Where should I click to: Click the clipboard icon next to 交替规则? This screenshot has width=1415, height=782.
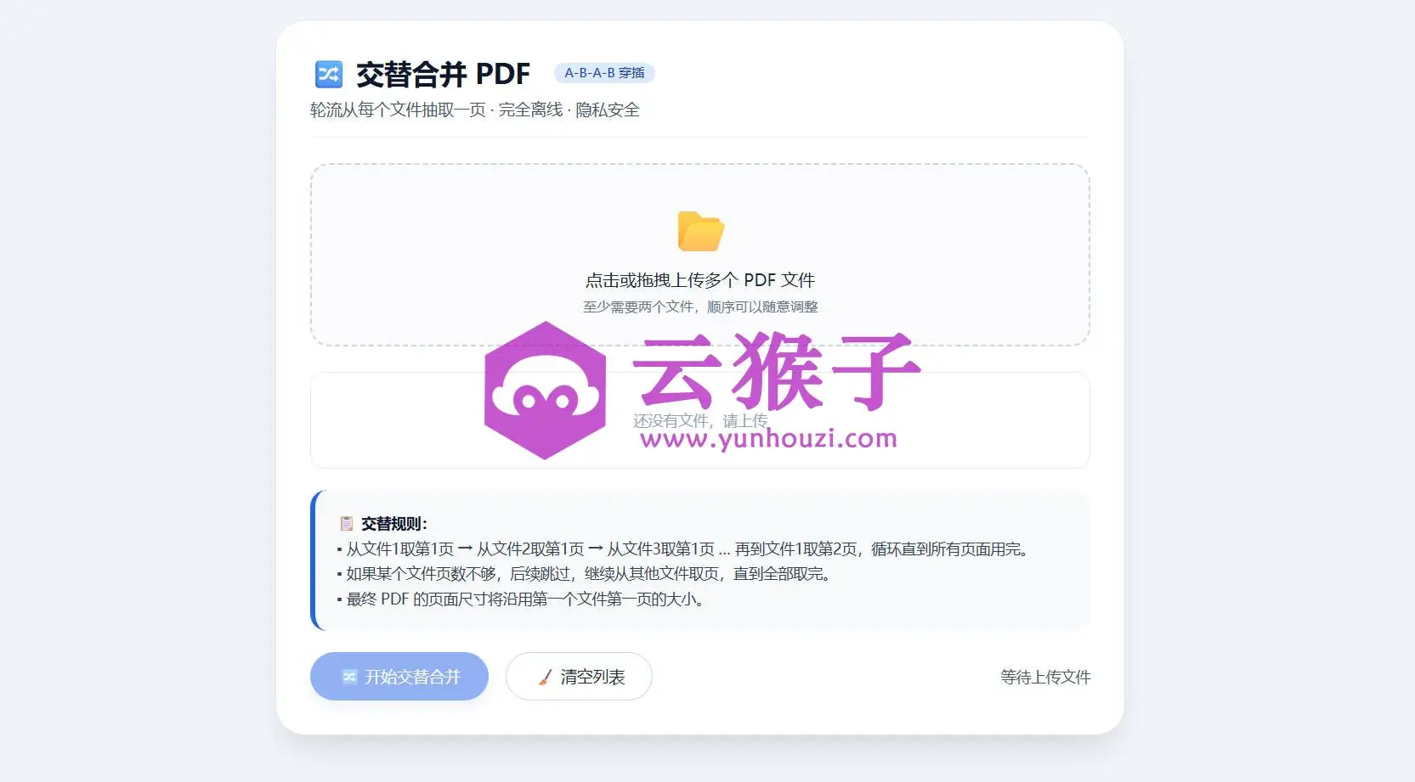coord(347,524)
